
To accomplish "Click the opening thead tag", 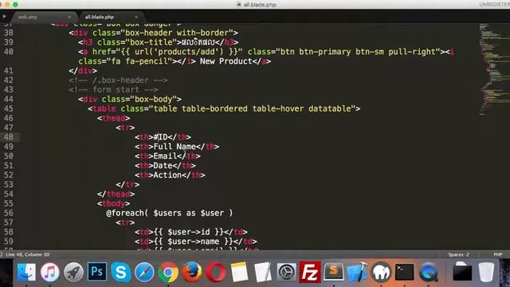I will 113,118.
